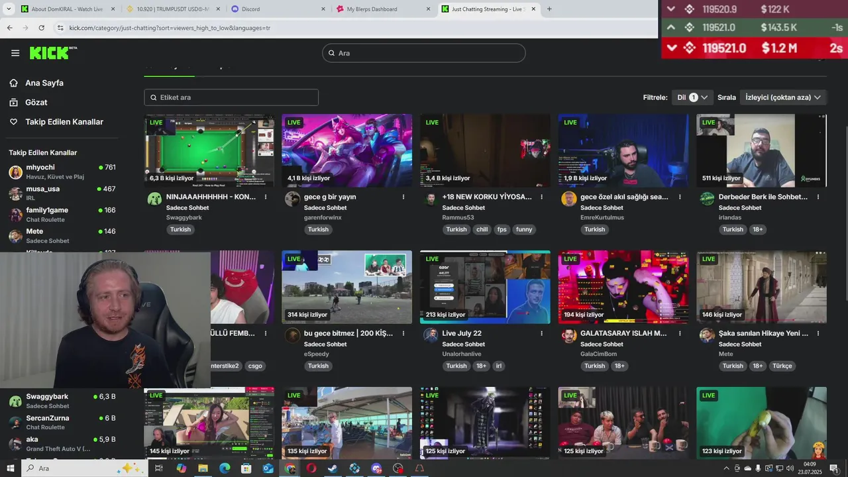848x477 pixels.
Task: Click the browser address bar
Action: (x=358, y=28)
